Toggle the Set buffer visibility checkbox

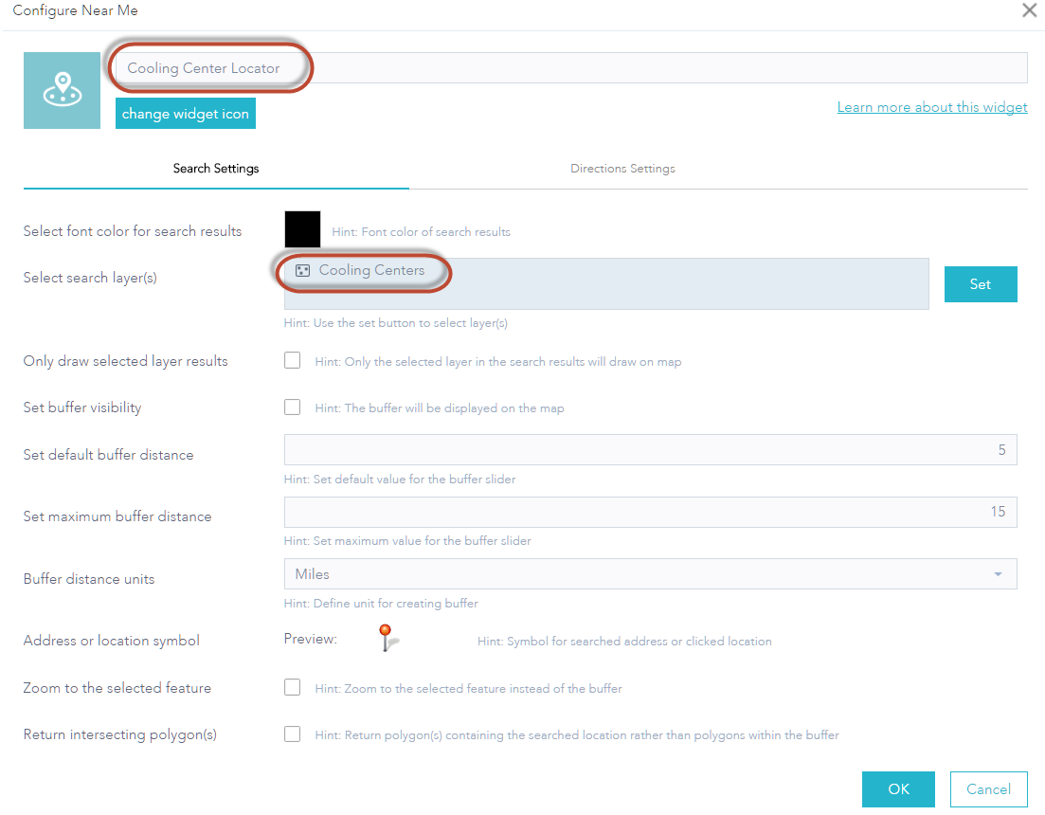click(x=293, y=407)
